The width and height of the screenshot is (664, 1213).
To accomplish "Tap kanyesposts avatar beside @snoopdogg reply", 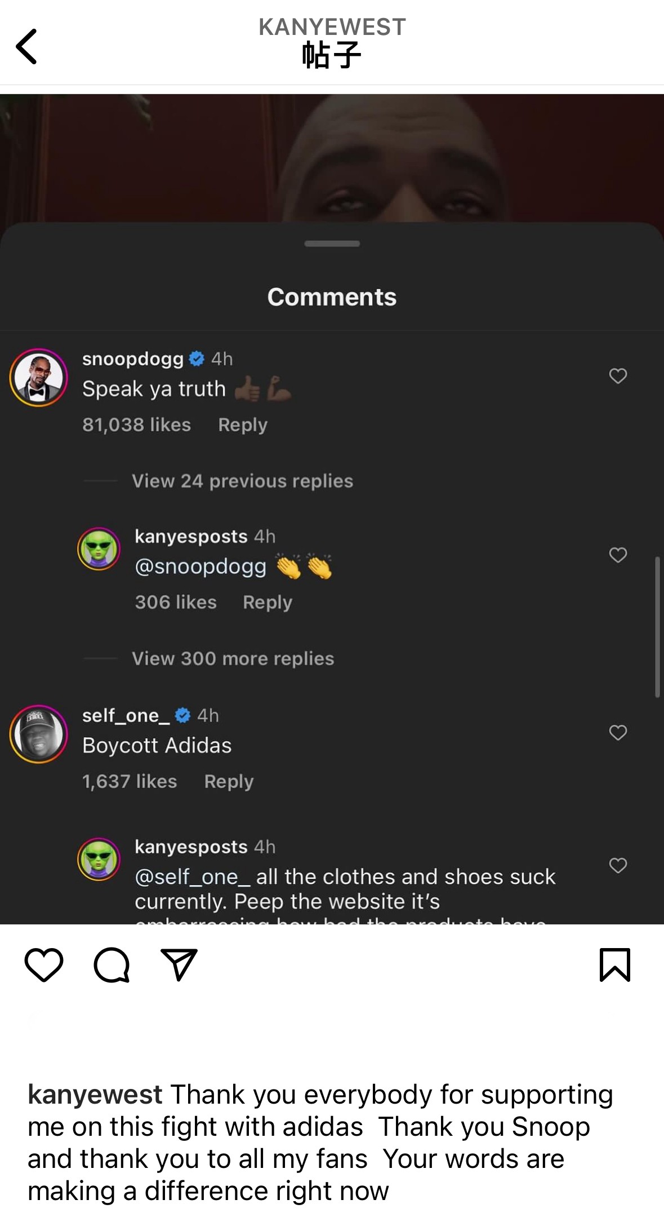I will point(99,549).
